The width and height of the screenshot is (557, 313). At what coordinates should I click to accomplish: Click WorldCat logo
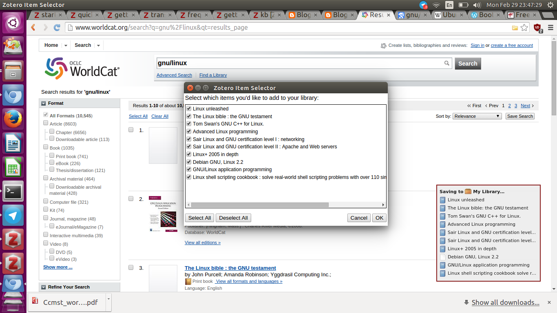(82, 68)
